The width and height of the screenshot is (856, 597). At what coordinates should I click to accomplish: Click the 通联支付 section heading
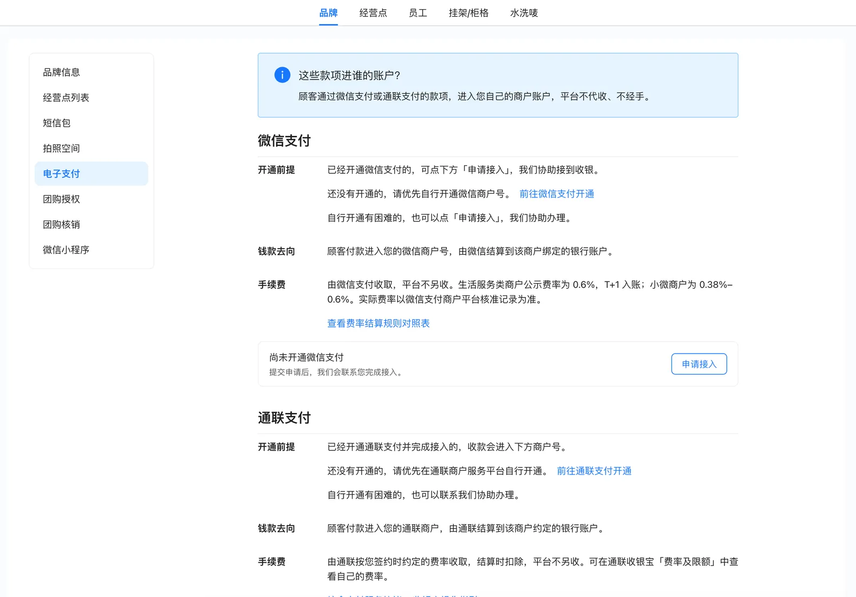tap(284, 418)
